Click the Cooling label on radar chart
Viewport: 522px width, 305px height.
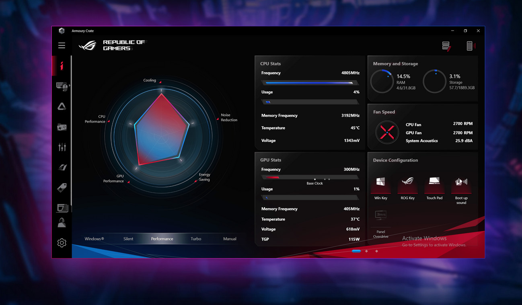150,80
